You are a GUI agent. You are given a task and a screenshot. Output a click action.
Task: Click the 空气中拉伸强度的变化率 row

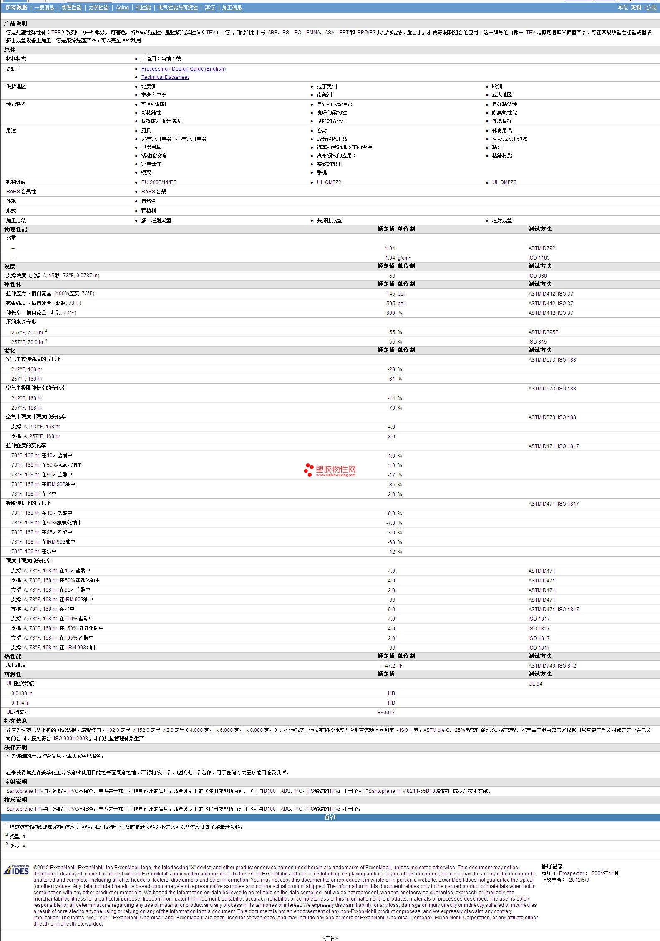coord(330,359)
